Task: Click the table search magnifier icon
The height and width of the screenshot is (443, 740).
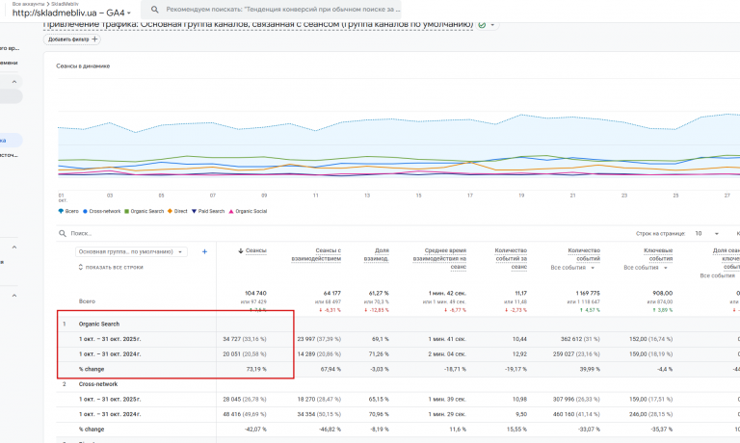Action: click(x=63, y=233)
